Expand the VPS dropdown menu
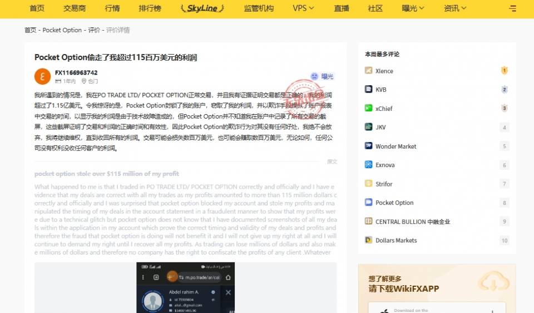534x313 pixels. coord(303,8)
